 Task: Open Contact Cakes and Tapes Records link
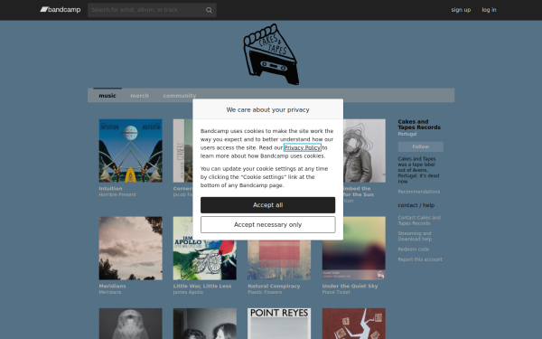point(419,221)
